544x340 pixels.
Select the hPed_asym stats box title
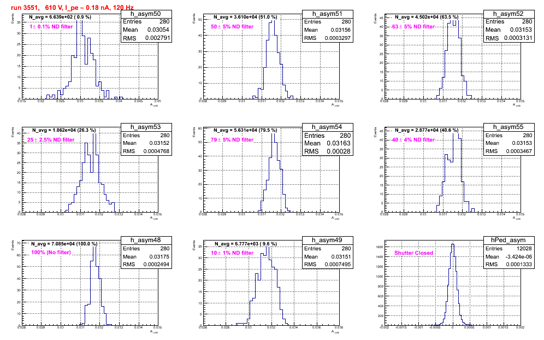[508, 241]
